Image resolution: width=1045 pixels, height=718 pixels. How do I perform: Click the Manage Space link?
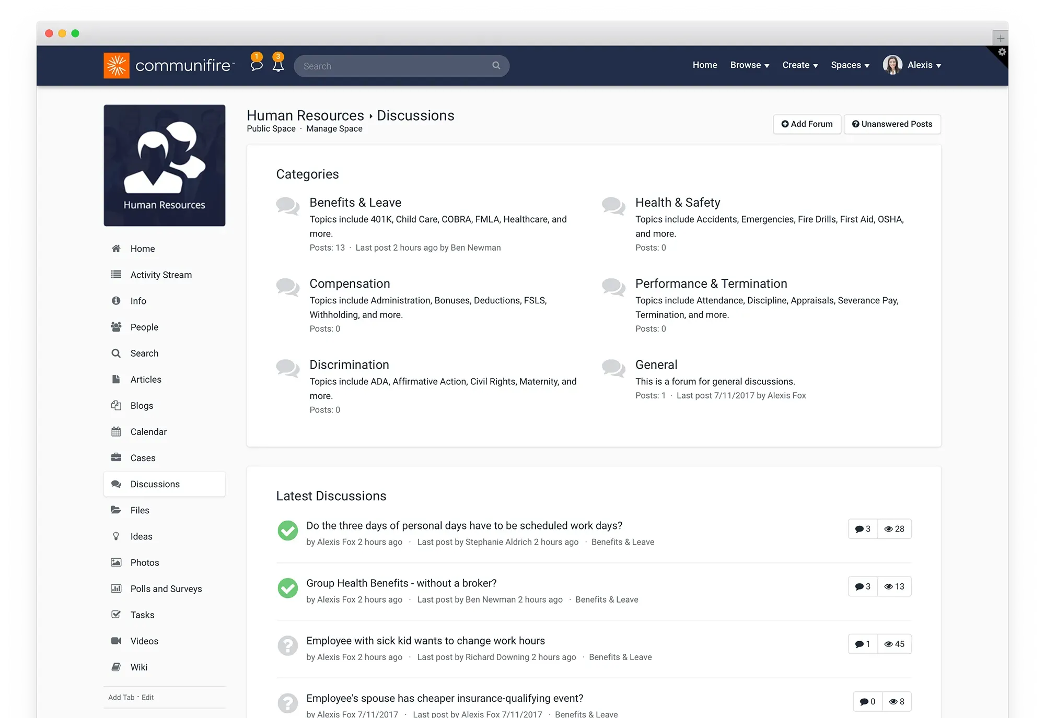[334, 129]
